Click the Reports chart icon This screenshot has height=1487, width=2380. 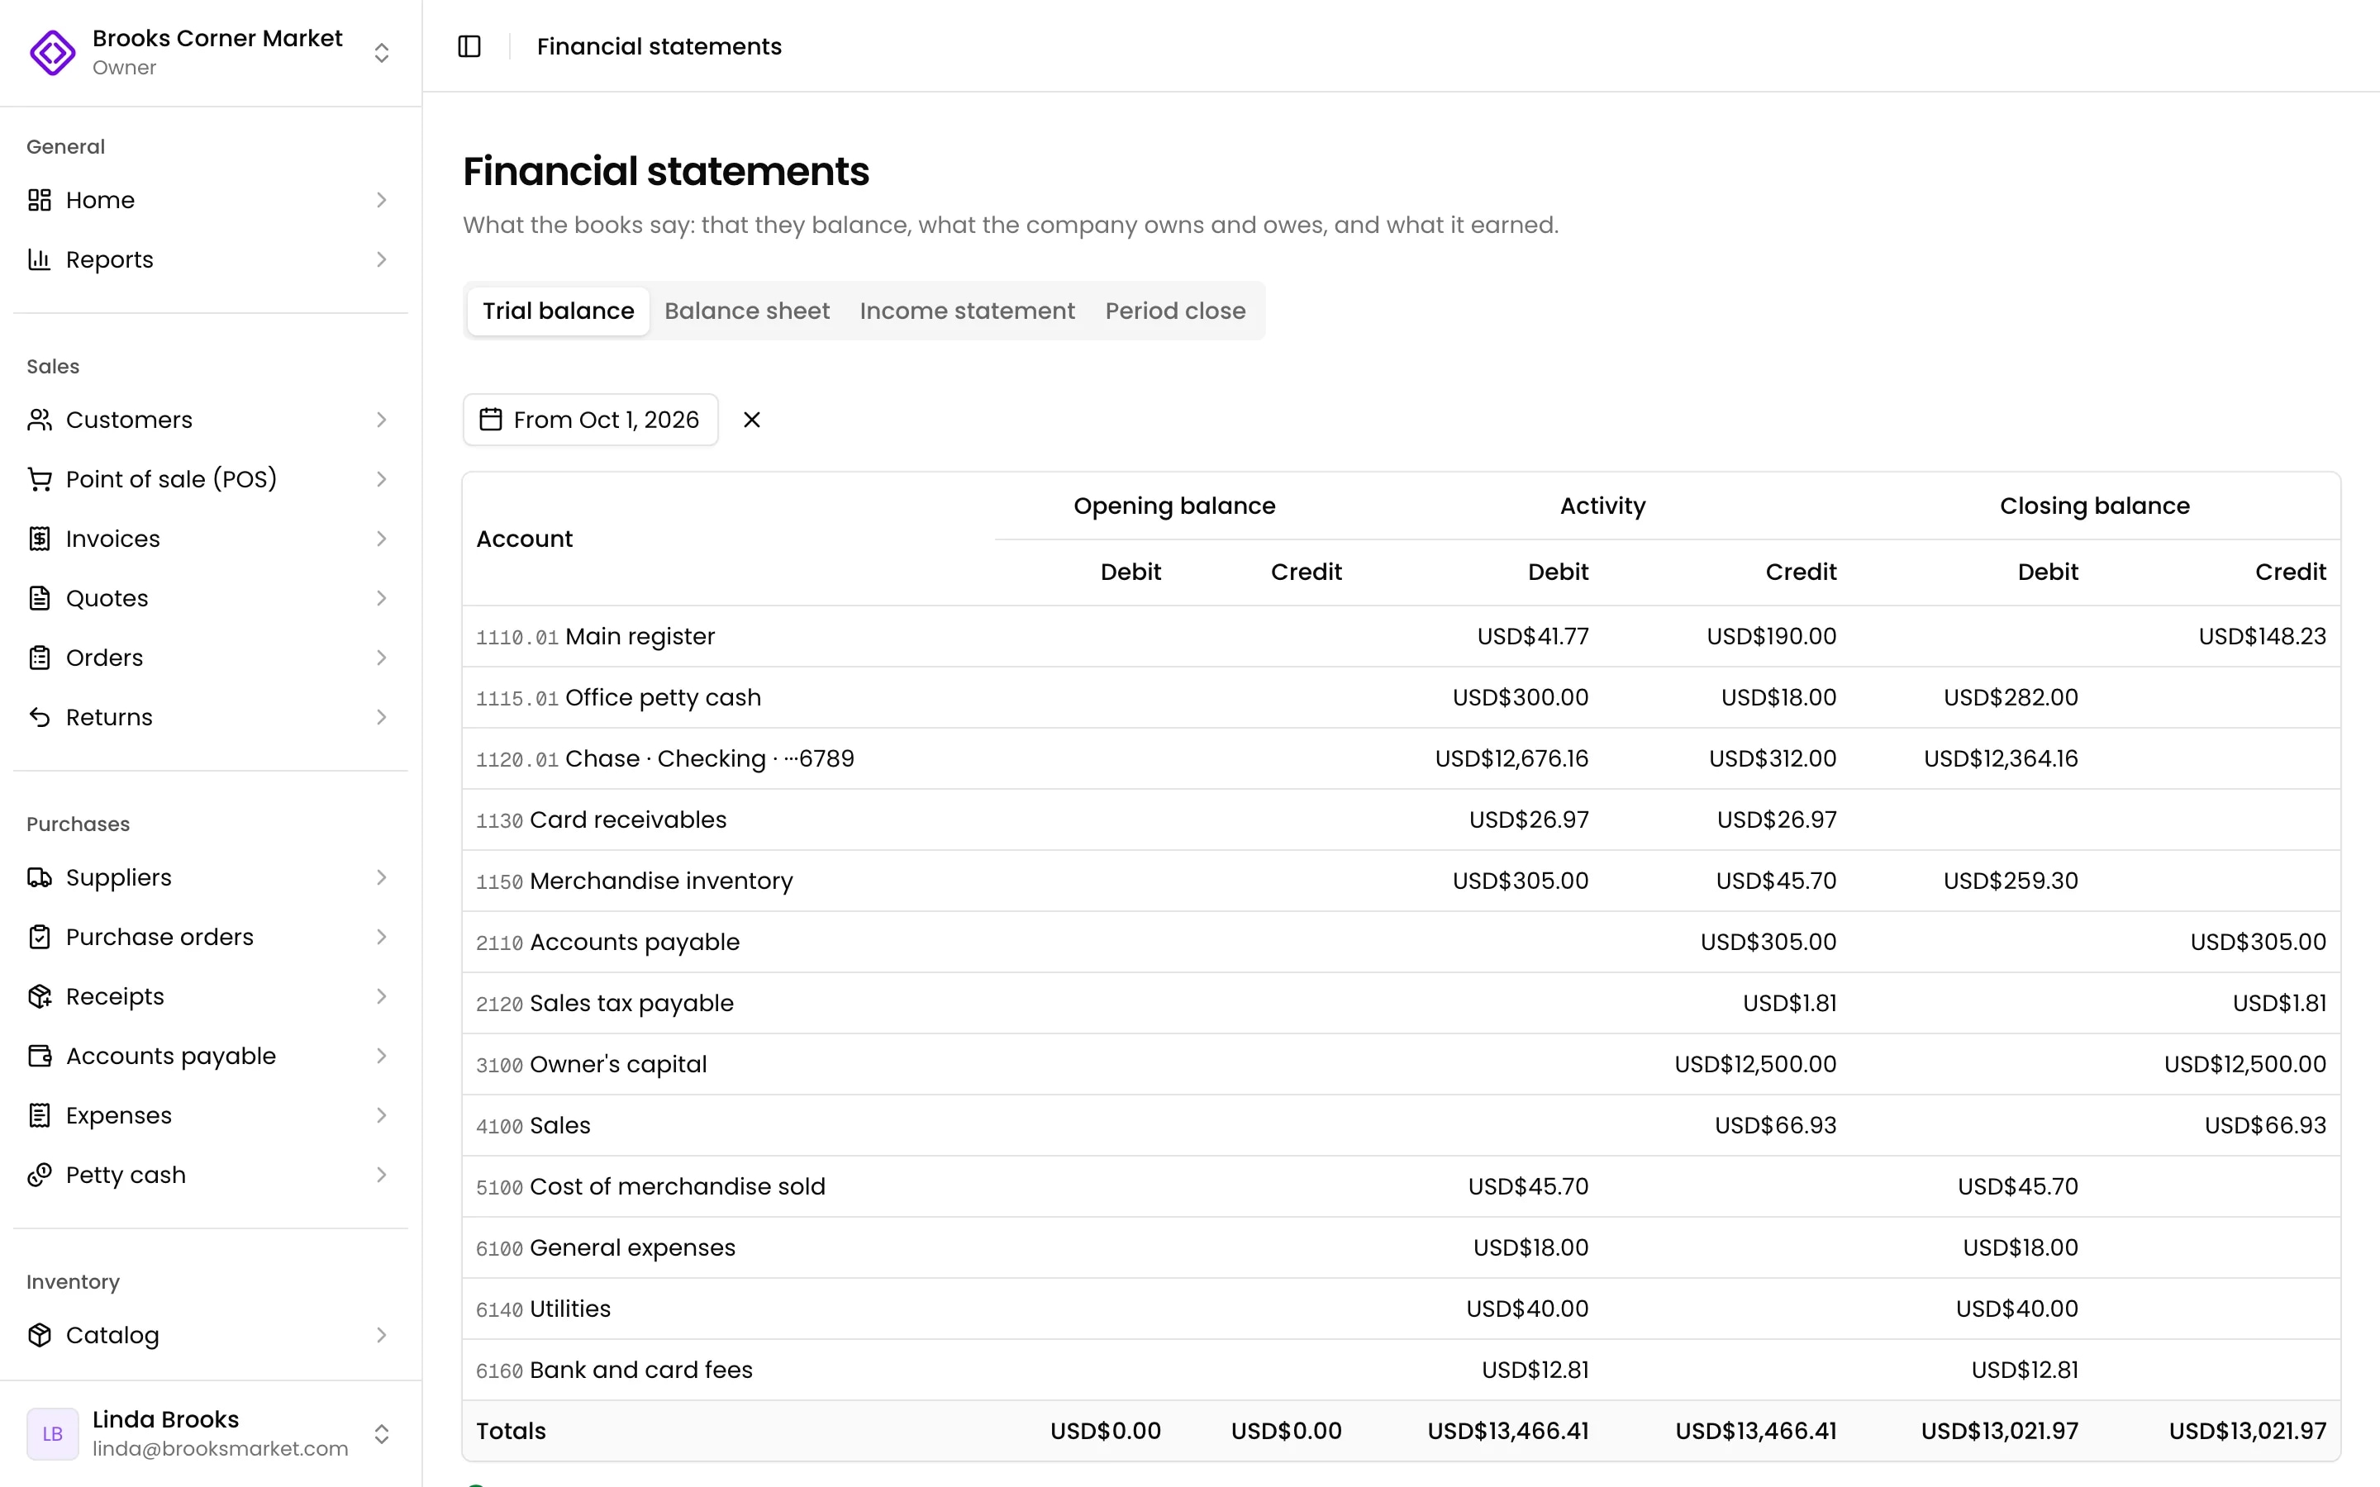pyautogui.click(x=40, y=259)
